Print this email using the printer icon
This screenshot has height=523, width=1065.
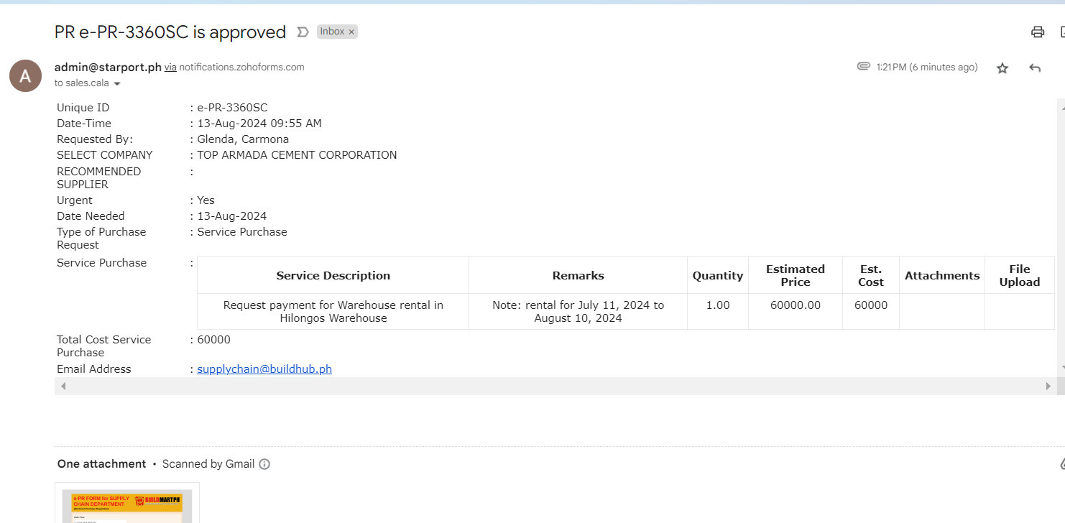pos(1037,32)
